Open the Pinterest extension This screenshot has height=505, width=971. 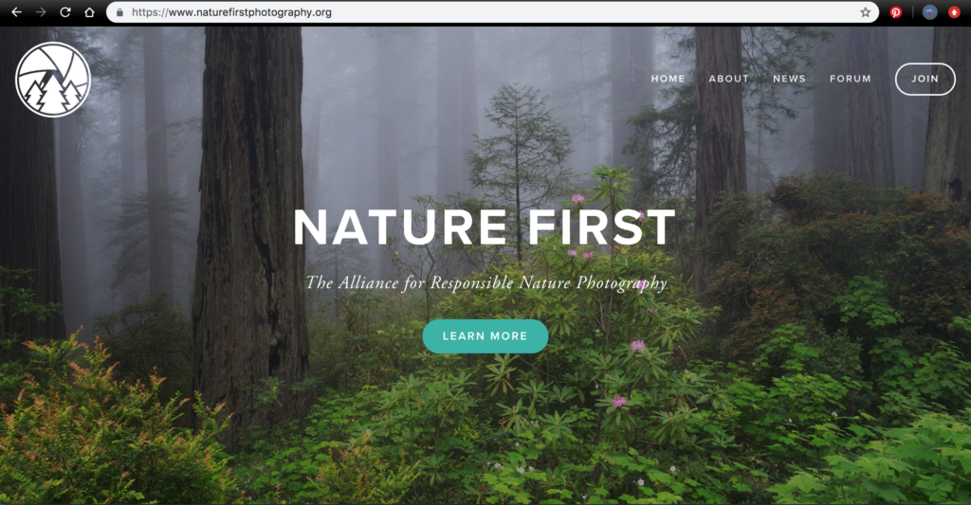pyautogui.click(x=895, y=12)
